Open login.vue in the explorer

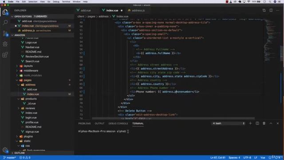coord(31,117)
